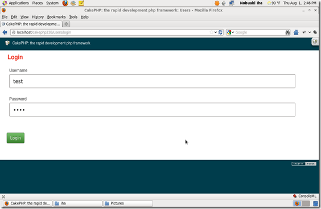This screenshot has height=209, width=321.
Task: Open the debug kit icon at top right
Action: (x=315, y=41)
